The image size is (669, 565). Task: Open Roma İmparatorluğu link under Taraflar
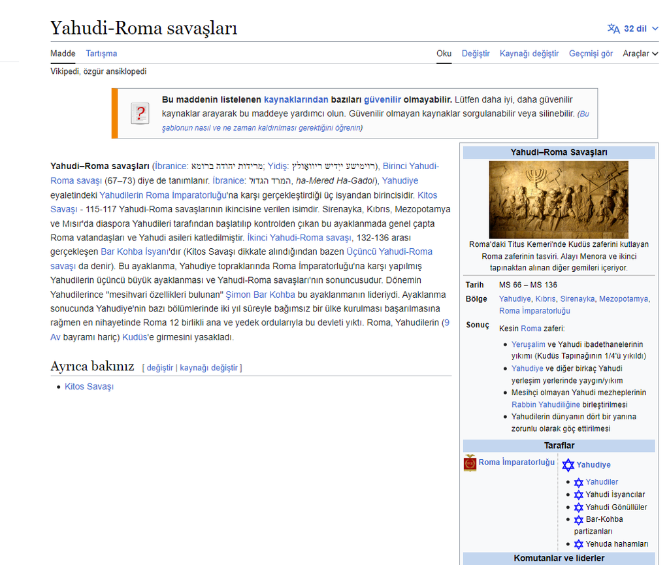point(516,462)
